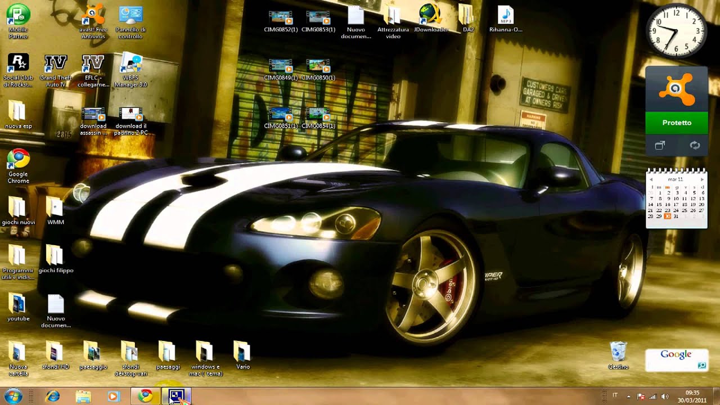This screenshot has height=405, width=720.
Task: Switch to Chrome in taskbar
Action: (146, 396)
